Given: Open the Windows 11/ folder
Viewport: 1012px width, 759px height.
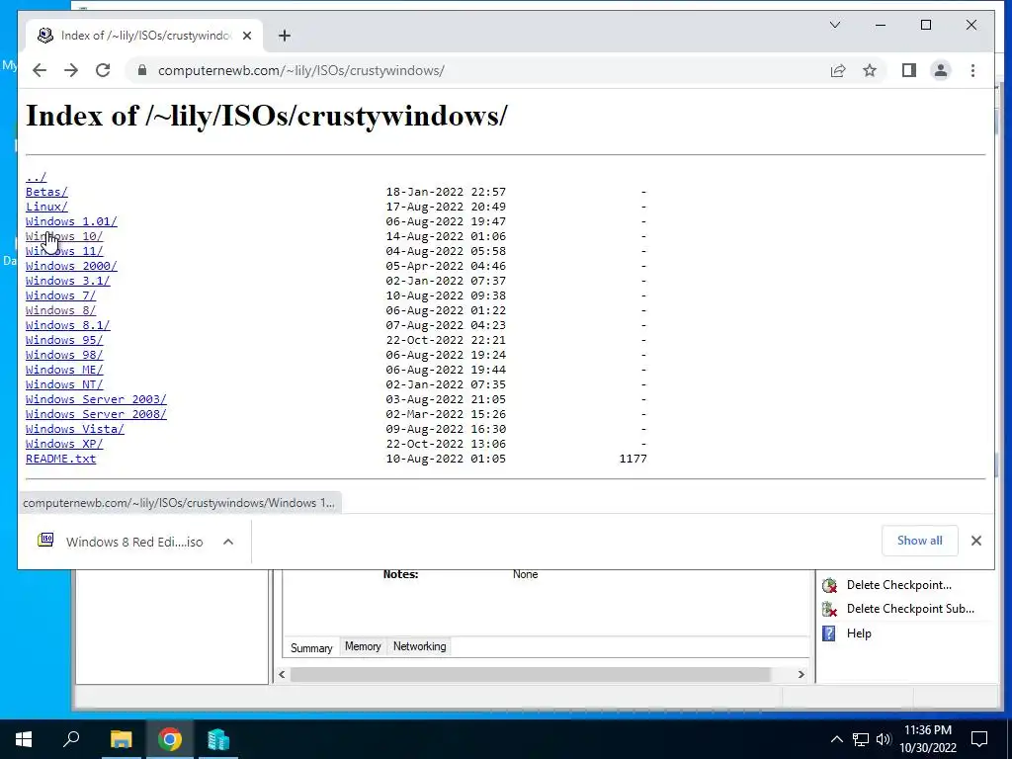Looking at the screenshot, I should pyautogui.click(x=64, y=251).
